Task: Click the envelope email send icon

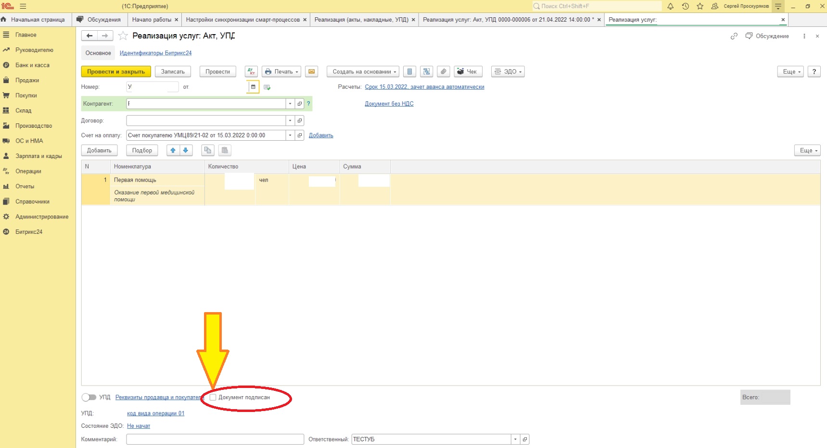Action: coord(312,72)
